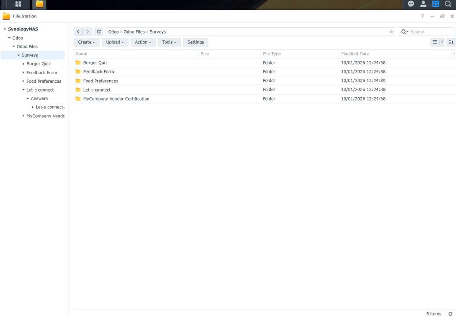The image size is (456, 317).
Task: Collapse the Answers tree node arrow
Action: coord(28,98)
